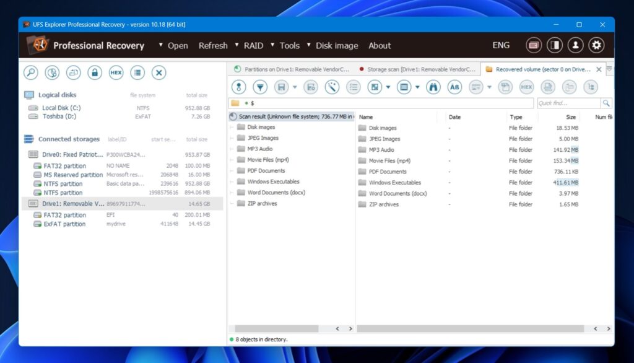Image resolution: width=634 pixels, height=363 pixels.
Task: Click the save-to-disk icon beside the save arrow
Action: [x=311, y=87]
